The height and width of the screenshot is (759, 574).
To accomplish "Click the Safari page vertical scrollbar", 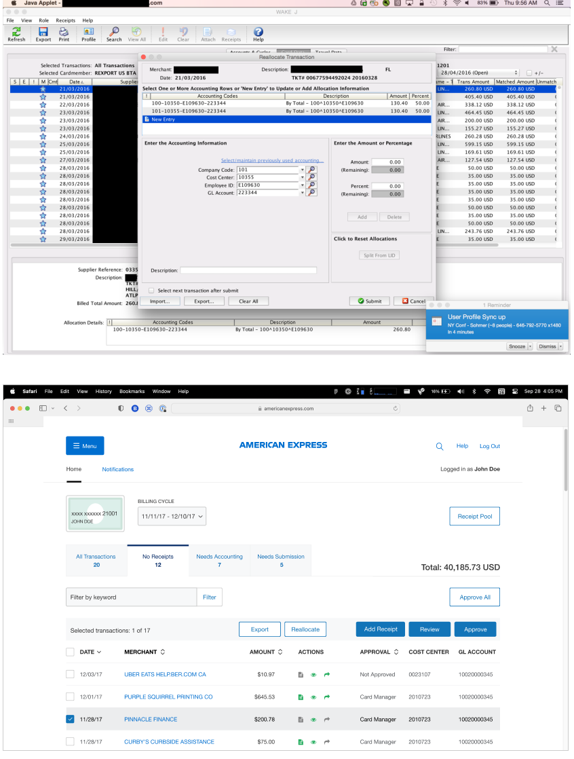I will (x=565, y=460).
